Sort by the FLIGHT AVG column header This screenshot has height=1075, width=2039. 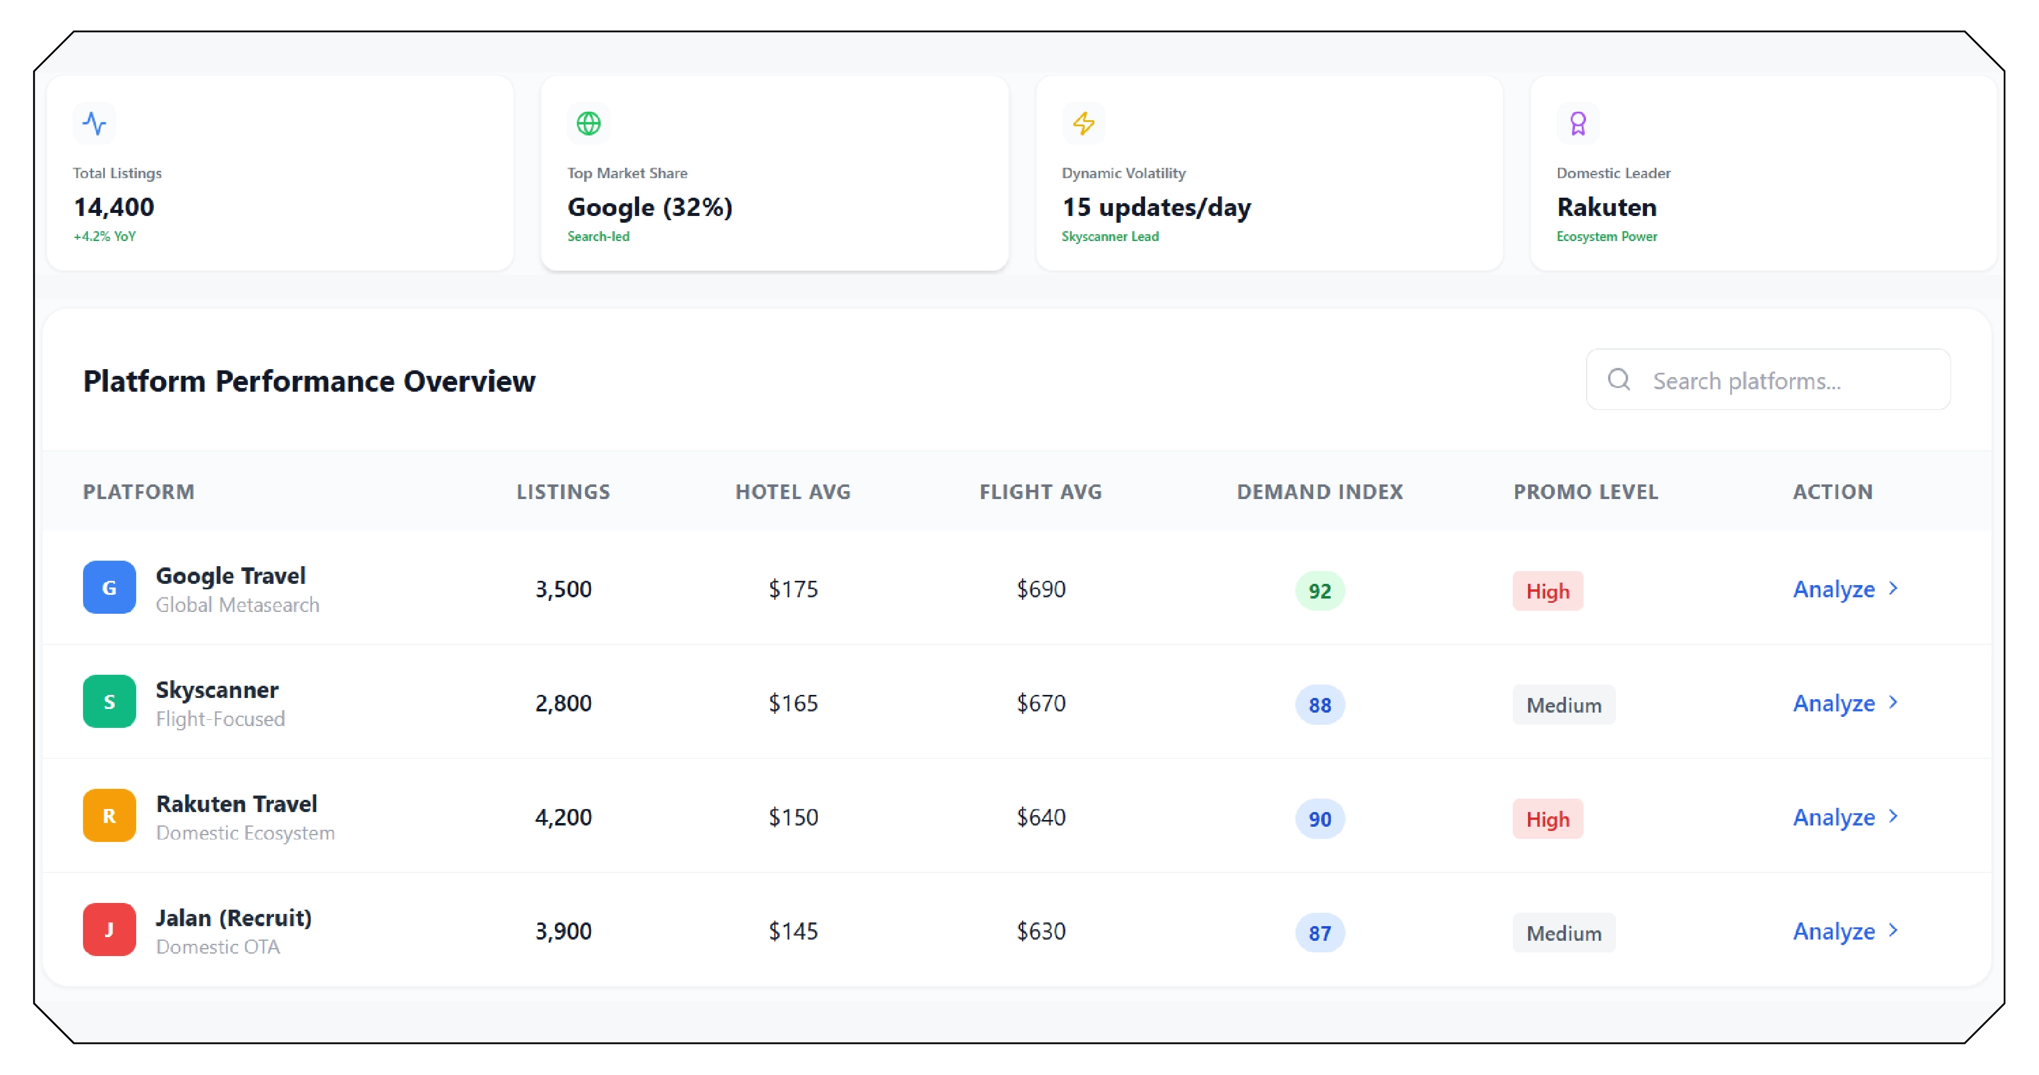(x=1041, y=492)
